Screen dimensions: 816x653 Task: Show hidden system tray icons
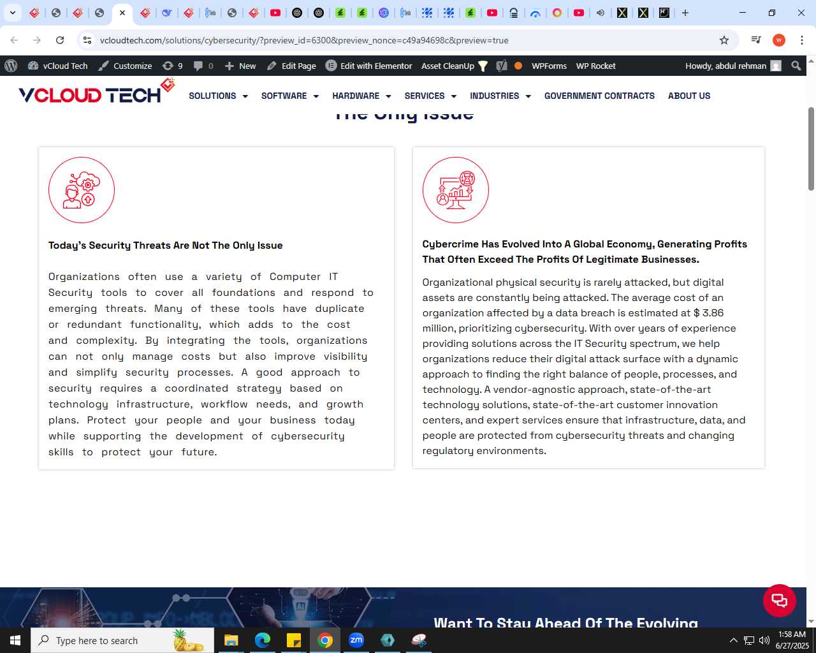[x=733, y=640]
